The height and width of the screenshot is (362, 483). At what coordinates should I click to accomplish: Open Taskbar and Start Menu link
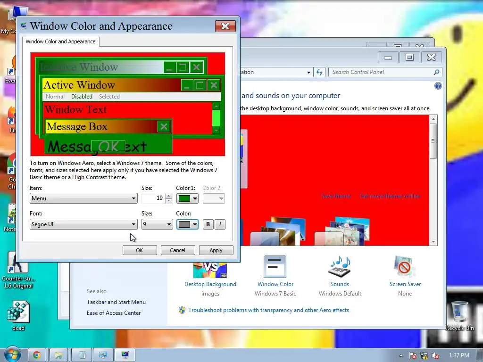116,302
